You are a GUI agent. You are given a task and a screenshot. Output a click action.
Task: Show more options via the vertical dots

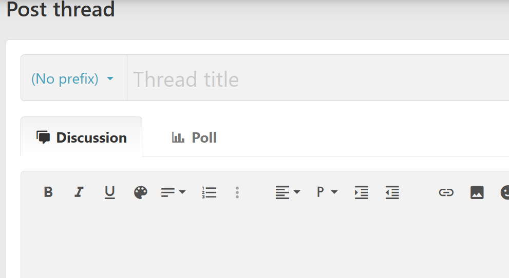237,192
